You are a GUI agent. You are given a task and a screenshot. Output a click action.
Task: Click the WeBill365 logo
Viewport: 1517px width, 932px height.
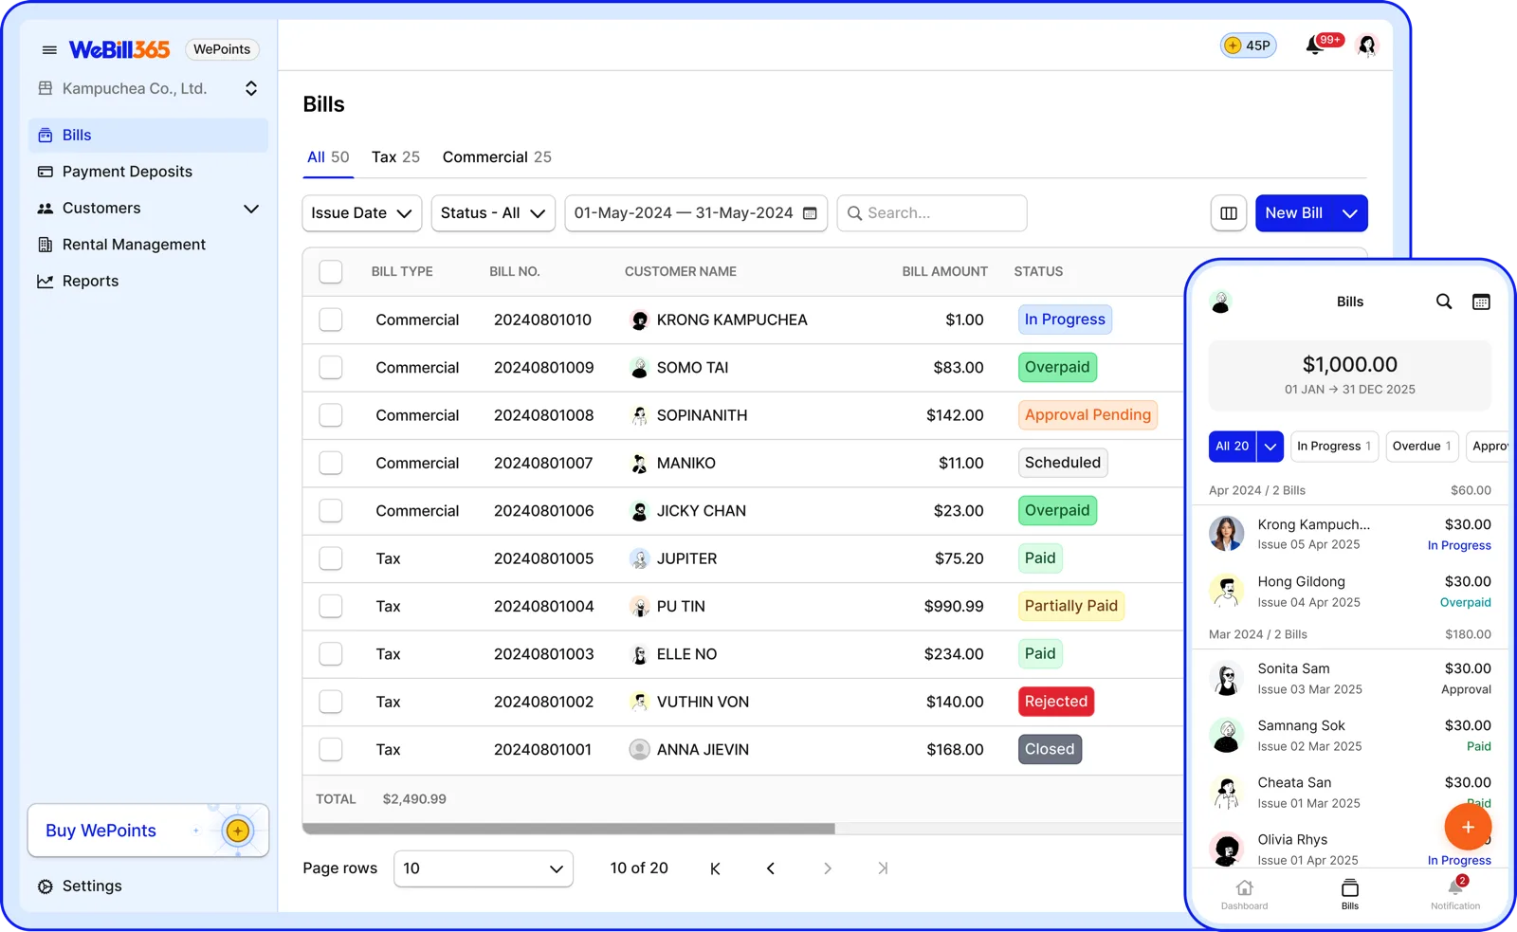tap(119, 49)
